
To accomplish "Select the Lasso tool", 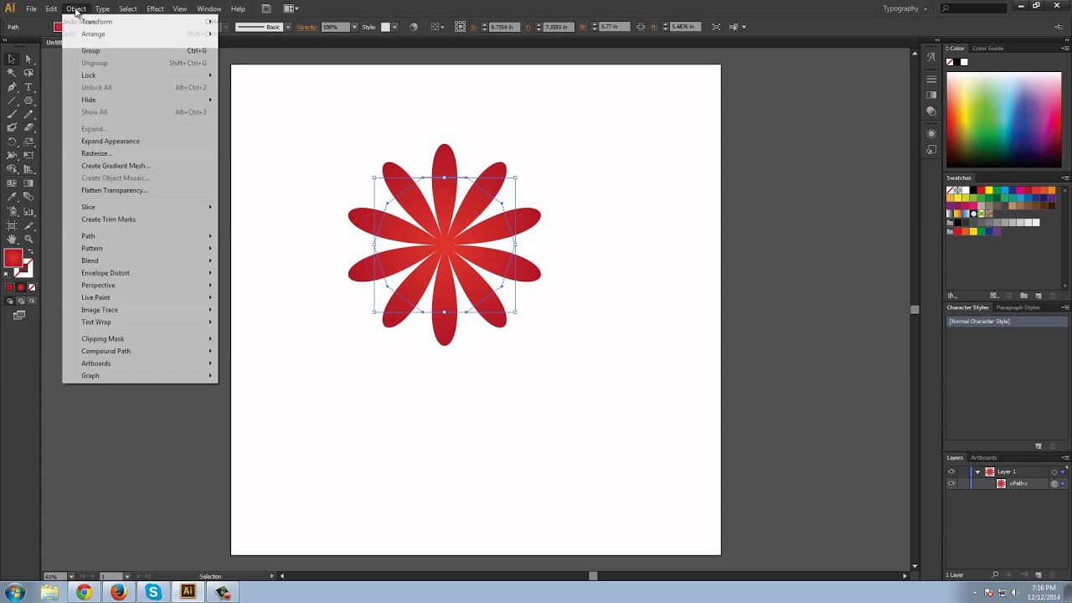I will [x=28, y=73].
